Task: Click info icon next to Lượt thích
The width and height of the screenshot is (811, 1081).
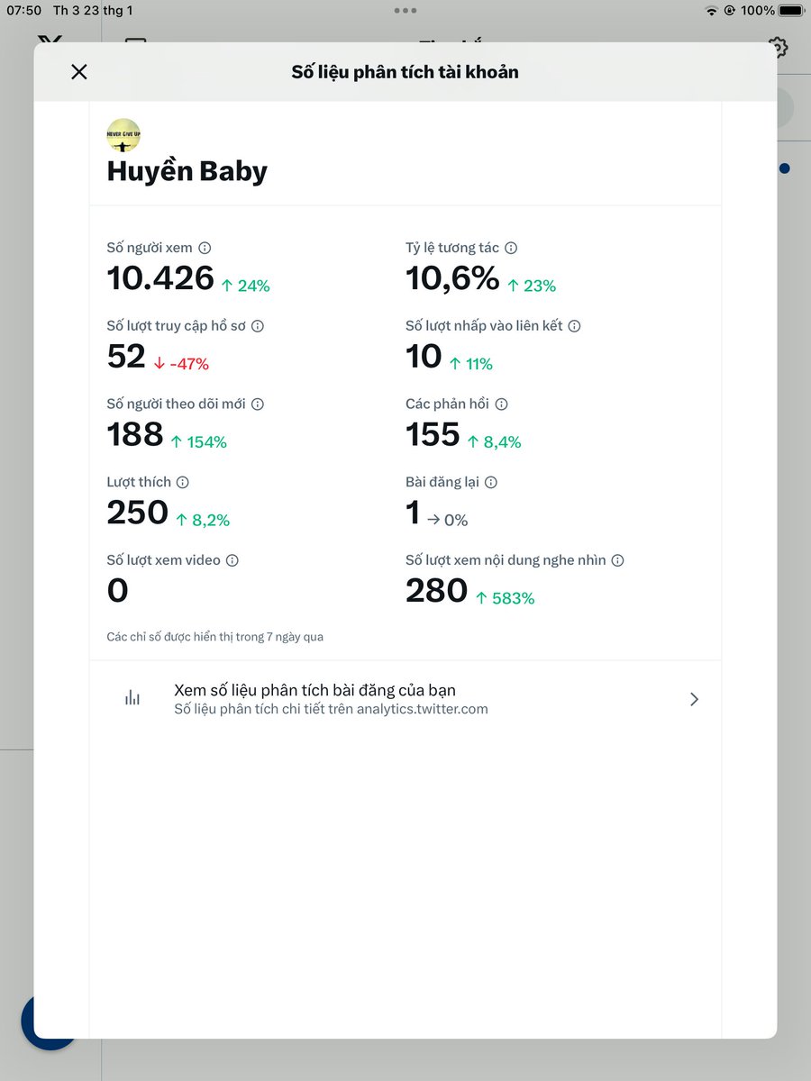Action: 184,482
